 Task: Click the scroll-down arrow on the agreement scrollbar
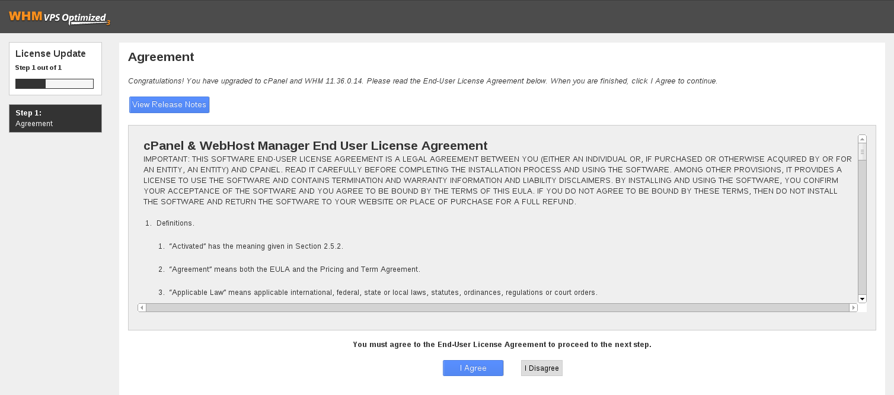click(x=862, y=299)
